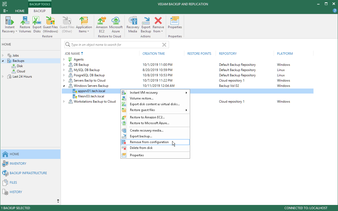
Task: Collapse Backups tree node
Action: click(3, 61)
